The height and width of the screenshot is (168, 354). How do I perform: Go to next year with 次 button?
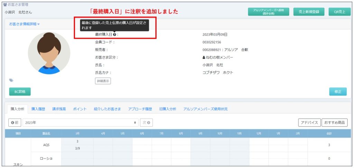click(x=146, y=123)
